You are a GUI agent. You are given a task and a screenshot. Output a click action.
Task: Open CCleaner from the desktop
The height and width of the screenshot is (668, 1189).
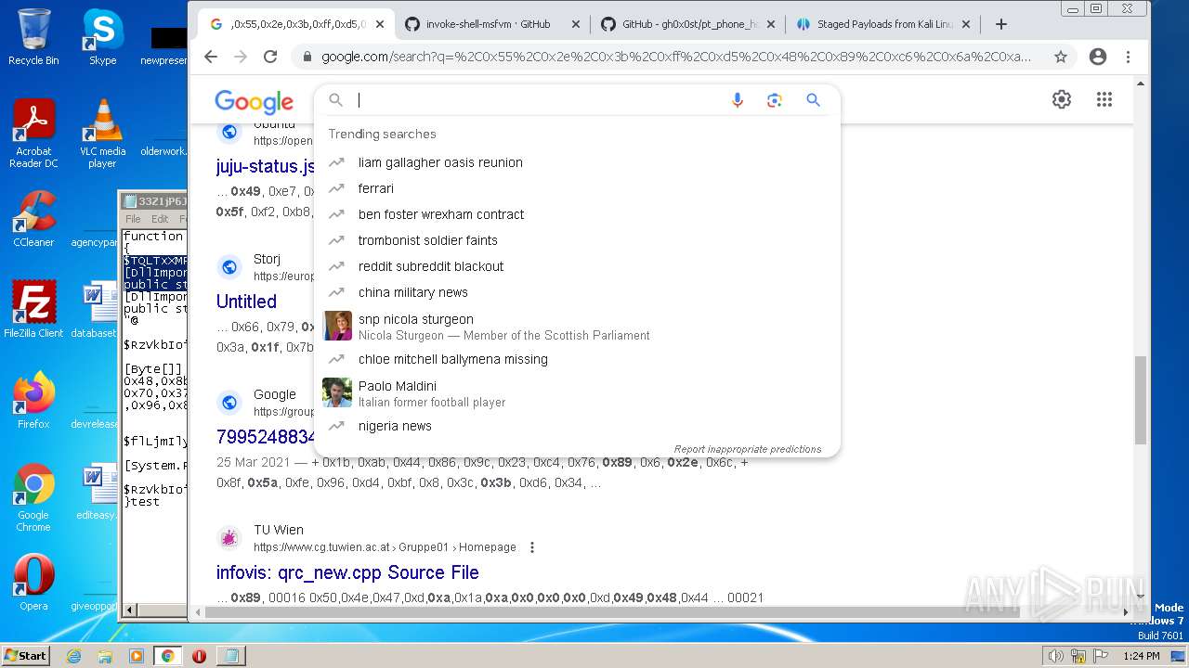pyautogui.click(x=33, y=219)
